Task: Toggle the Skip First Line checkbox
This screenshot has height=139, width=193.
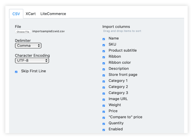Action: 16,72
